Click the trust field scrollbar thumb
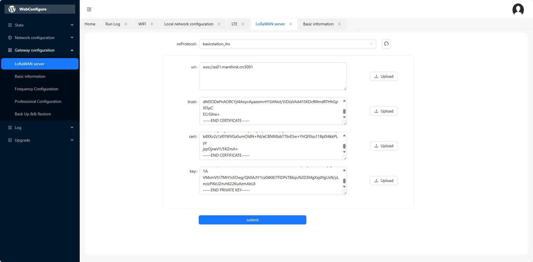 344,111
